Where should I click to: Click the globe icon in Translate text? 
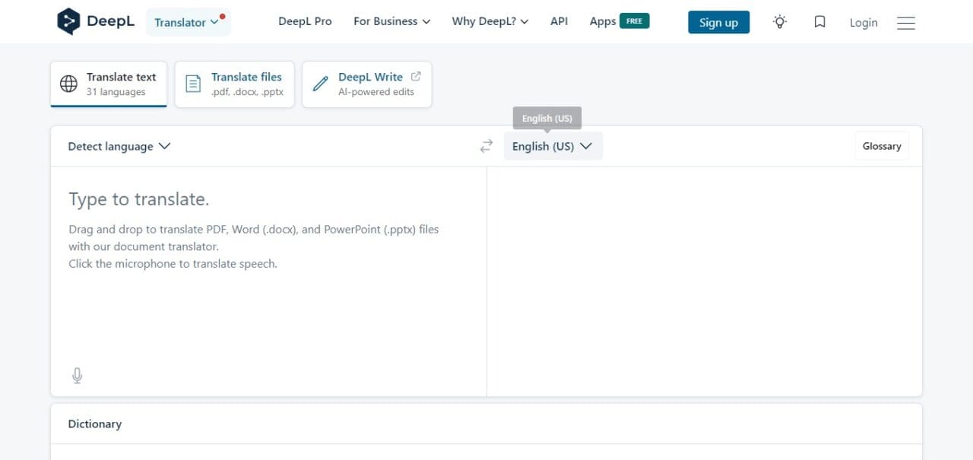coord(68,84)
